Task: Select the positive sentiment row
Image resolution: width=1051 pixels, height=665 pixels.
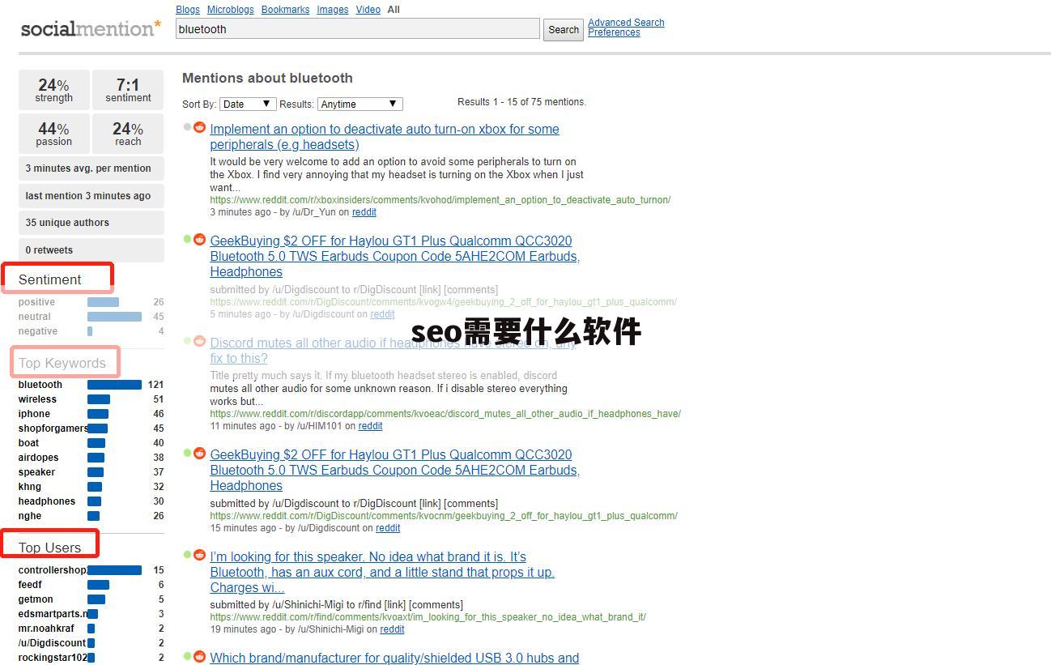Action: tap(91, 302)
